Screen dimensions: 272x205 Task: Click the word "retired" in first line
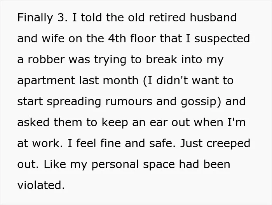pos(167,17)
